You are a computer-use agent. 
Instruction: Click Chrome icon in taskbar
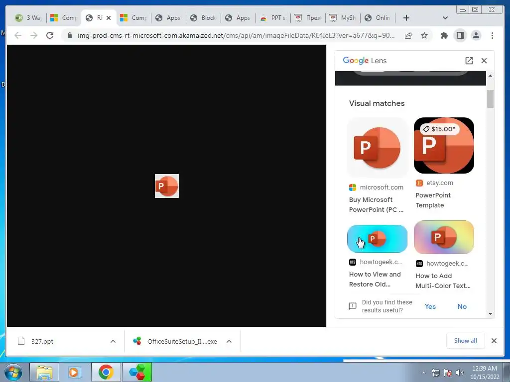tap(106, 372)
